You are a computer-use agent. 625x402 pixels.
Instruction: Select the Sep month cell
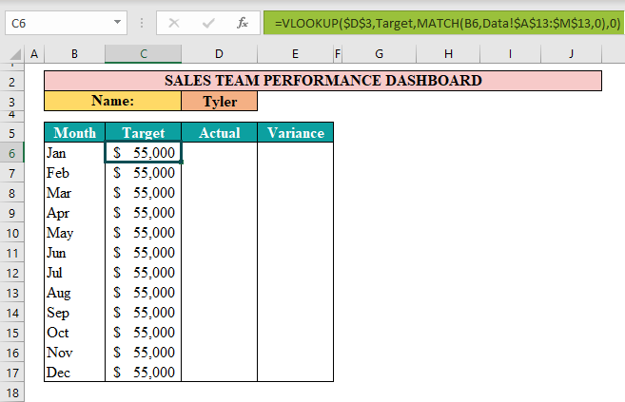coord(74,313)
